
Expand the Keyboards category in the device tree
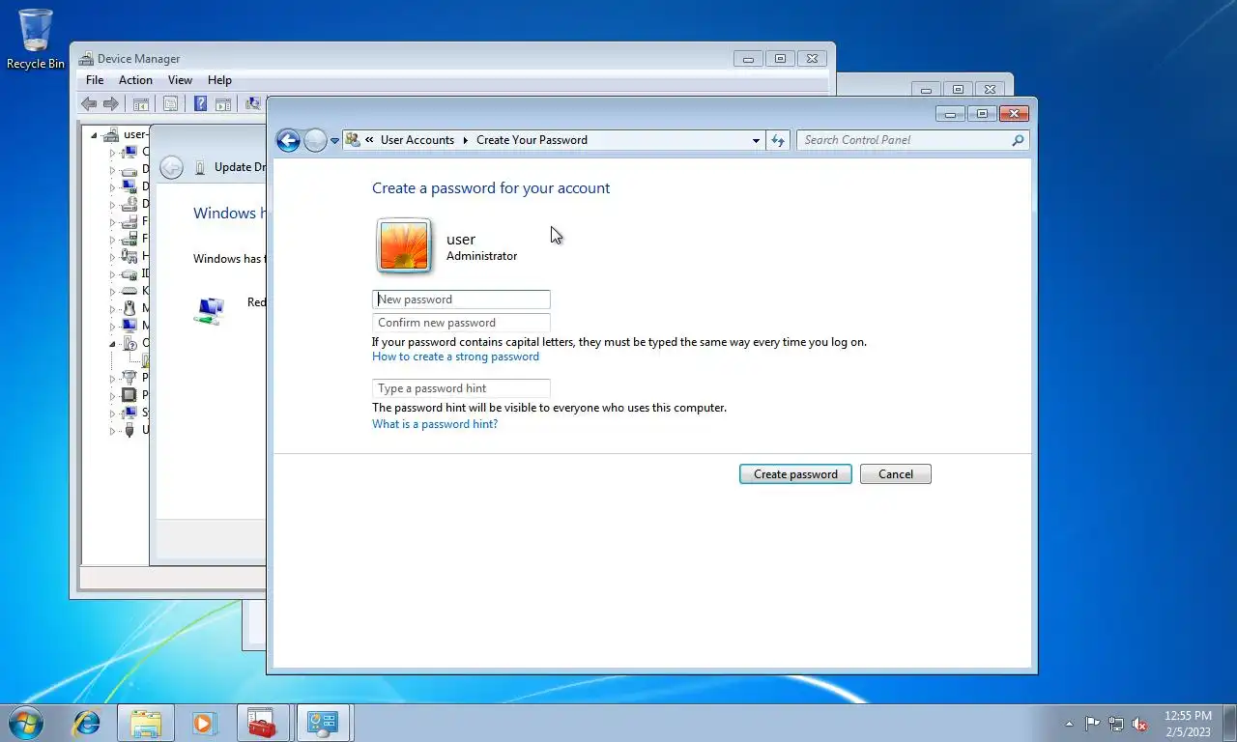[x=112, y=291]
